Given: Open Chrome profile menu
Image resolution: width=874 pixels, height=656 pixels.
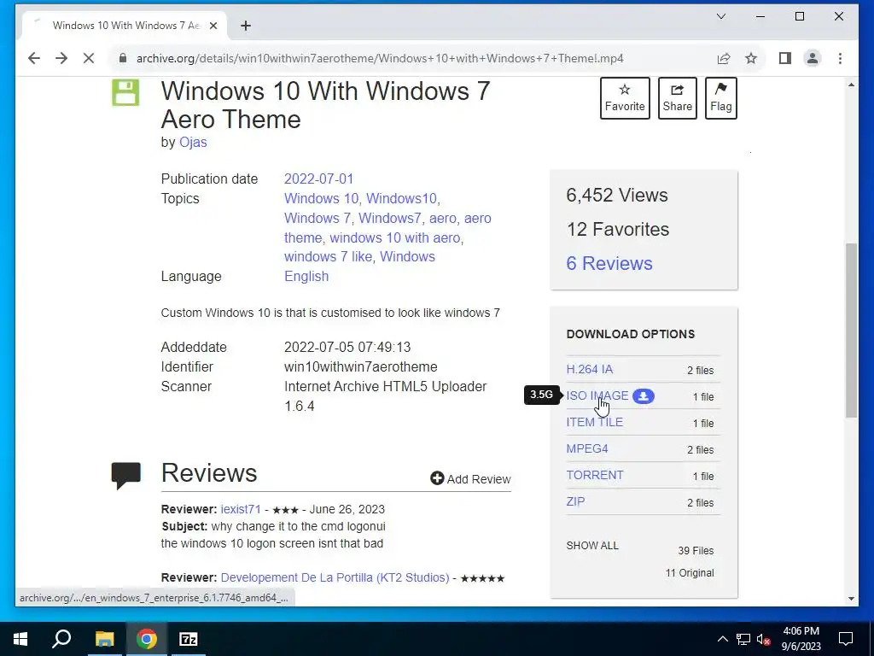Looking at the screenshot, I should (813, 58).
